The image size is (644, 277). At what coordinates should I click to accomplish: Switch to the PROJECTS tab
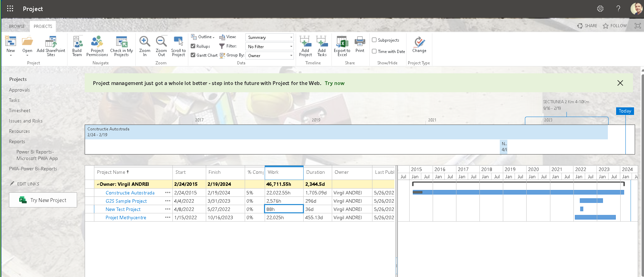click(43, 26)
